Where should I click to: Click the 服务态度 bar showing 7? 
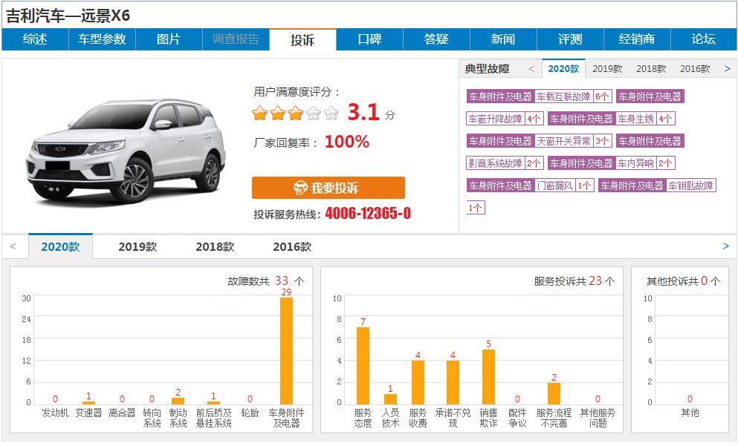coord(363,366)
